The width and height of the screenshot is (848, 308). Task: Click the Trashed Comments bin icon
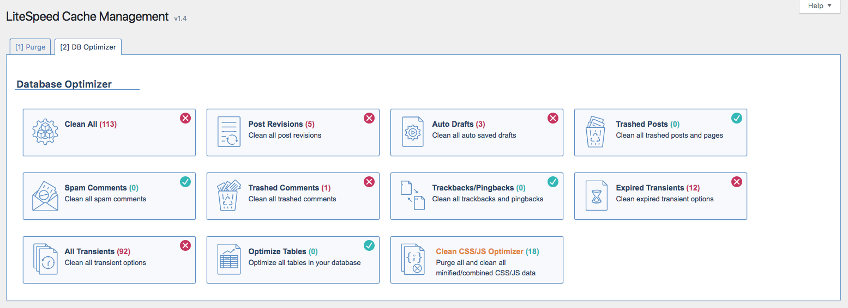[229, 196]
